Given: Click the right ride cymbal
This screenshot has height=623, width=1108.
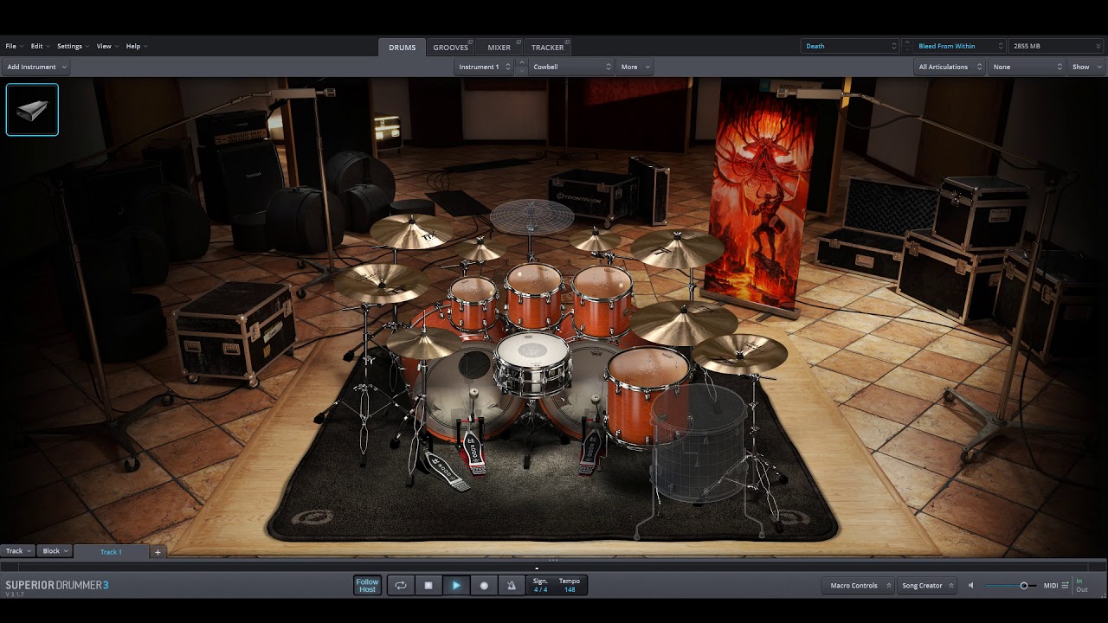Looking at the screenshot, I should point(683,322).
